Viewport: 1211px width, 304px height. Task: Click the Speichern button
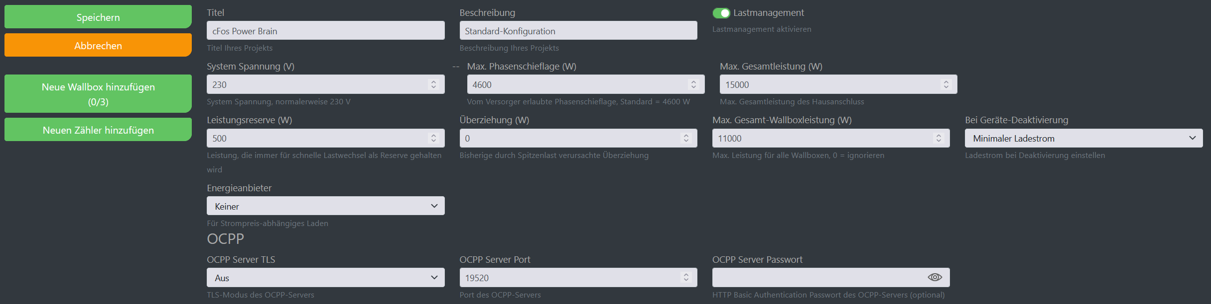coord(98,16)
